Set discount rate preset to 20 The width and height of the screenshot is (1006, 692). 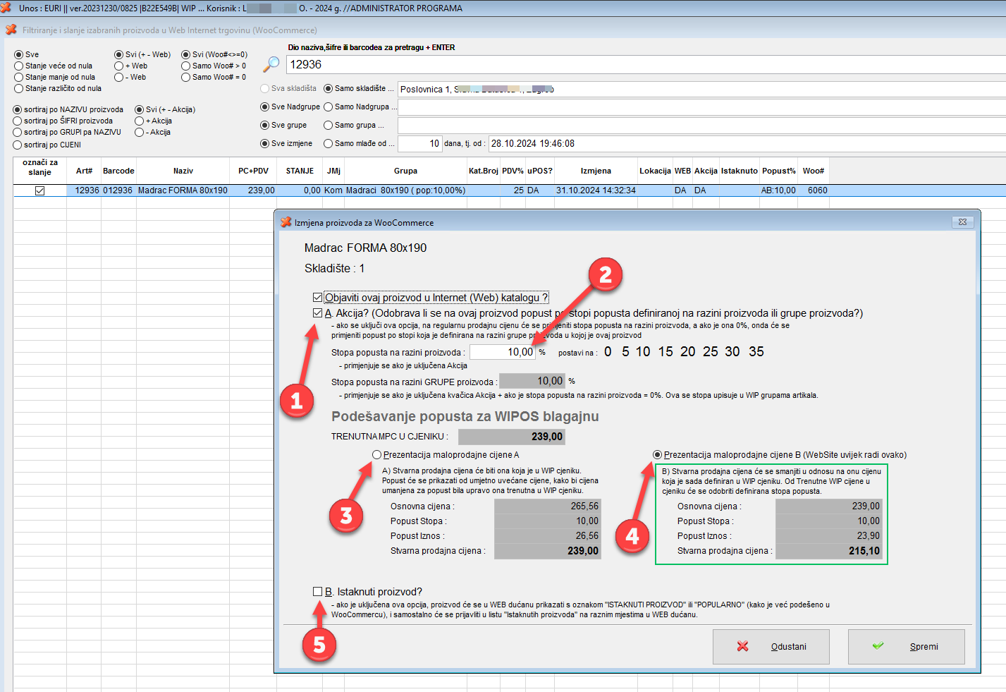(687, 352)
